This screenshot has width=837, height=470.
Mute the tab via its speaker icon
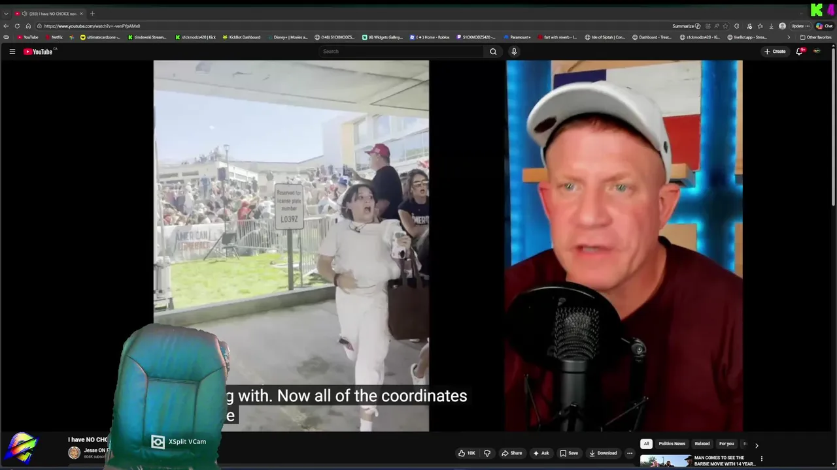click(x=24, y=14)
